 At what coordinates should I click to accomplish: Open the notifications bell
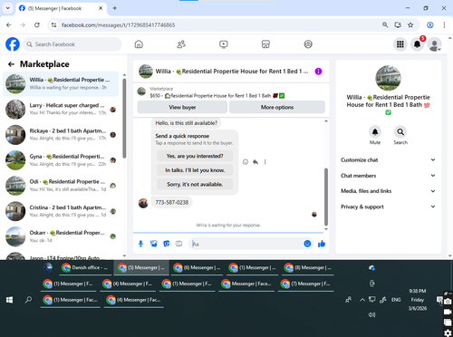[x=417, y=44]
